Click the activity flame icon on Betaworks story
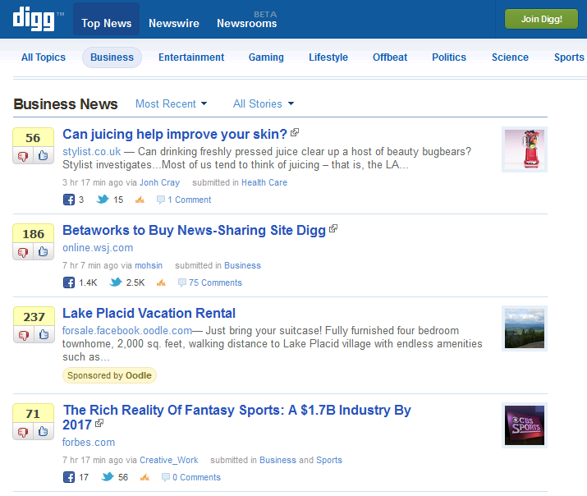 (161, 282)
